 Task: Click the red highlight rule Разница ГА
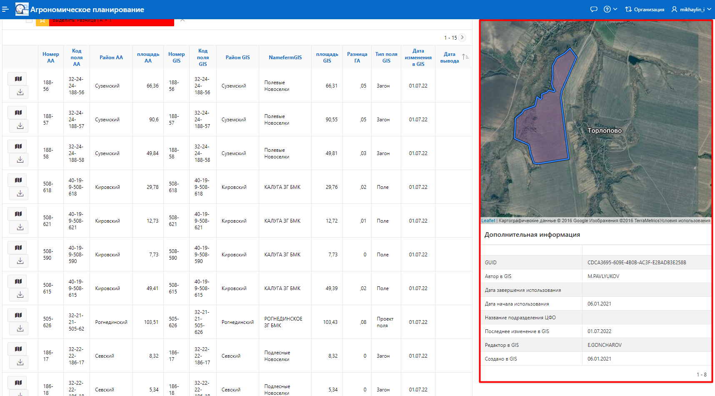pyautogui.click(x=111, y=22)
